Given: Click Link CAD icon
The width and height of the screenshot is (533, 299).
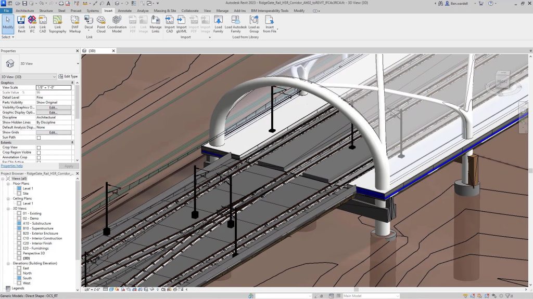Looking at the screenshot, I should [x=43, y=24].
